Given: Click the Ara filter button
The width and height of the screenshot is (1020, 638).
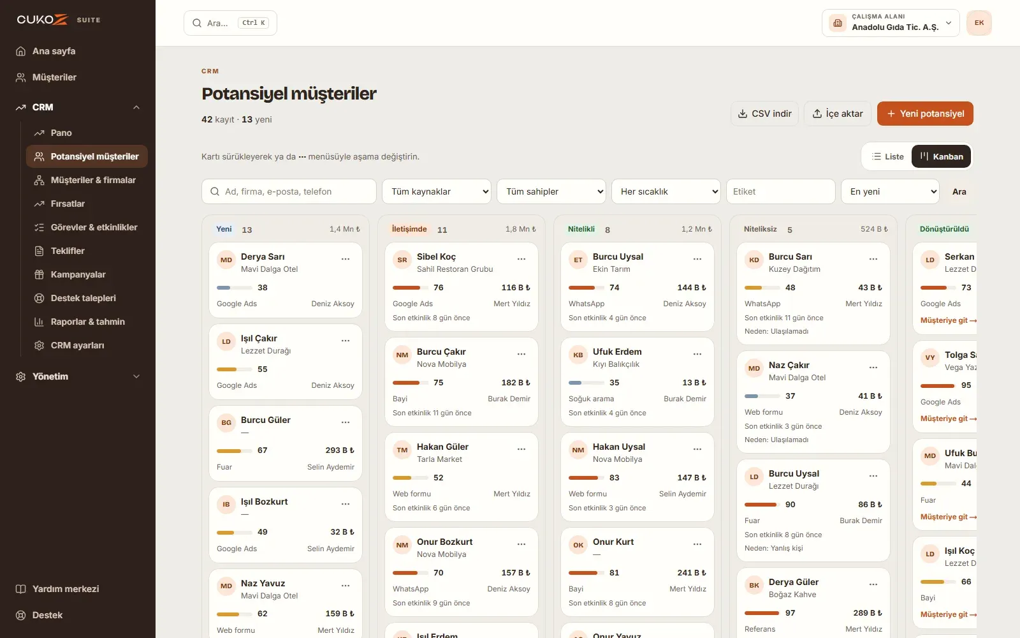Looking at the screenshot, I should coord(959,191).
